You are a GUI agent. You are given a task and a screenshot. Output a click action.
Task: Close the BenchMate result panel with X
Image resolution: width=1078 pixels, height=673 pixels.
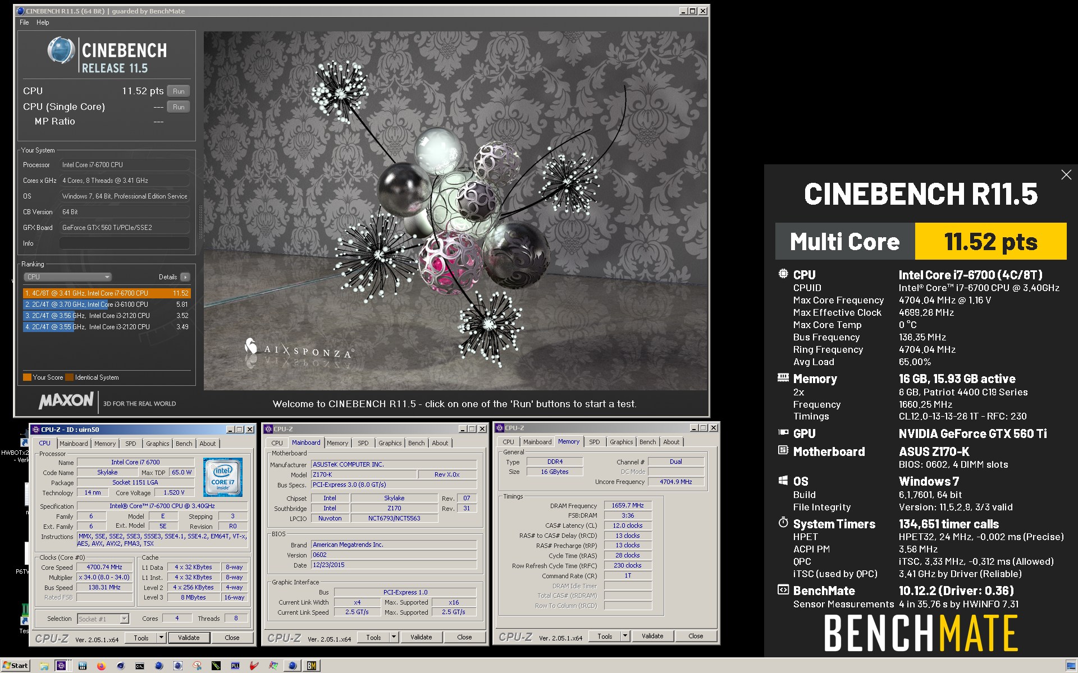(x=1066, y=175)
